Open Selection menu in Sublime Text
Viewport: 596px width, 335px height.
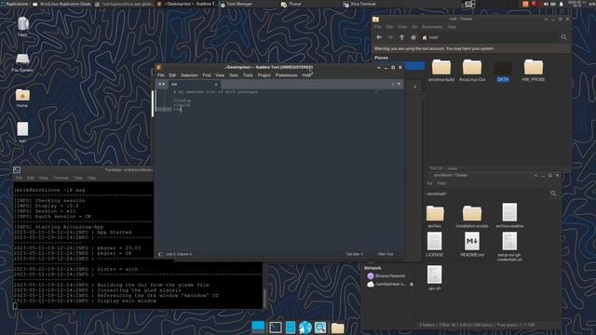point(189,75)
